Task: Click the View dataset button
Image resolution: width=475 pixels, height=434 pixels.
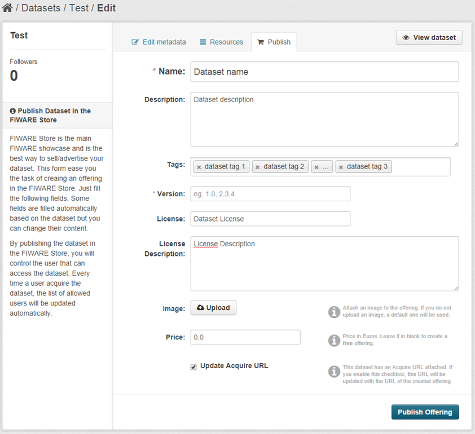Action: (x=429, y=38)
